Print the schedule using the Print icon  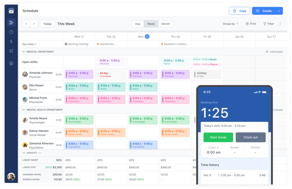coord(251,24)
